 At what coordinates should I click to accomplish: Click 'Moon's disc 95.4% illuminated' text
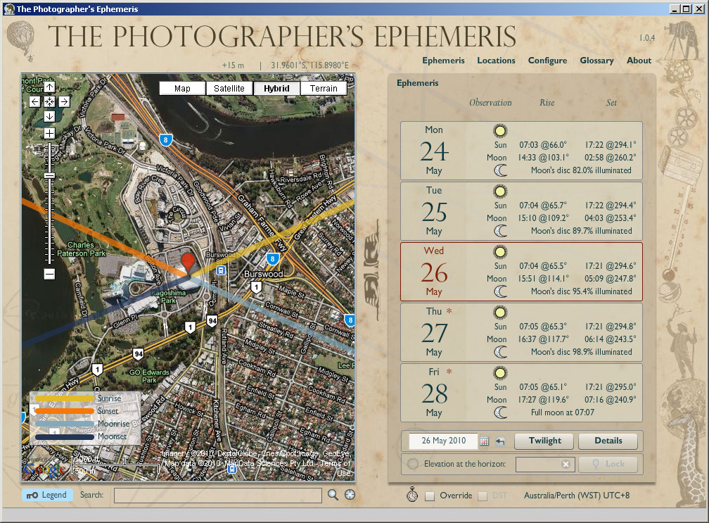pos(582,291)
